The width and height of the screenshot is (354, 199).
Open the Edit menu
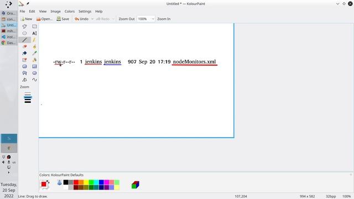32,11
